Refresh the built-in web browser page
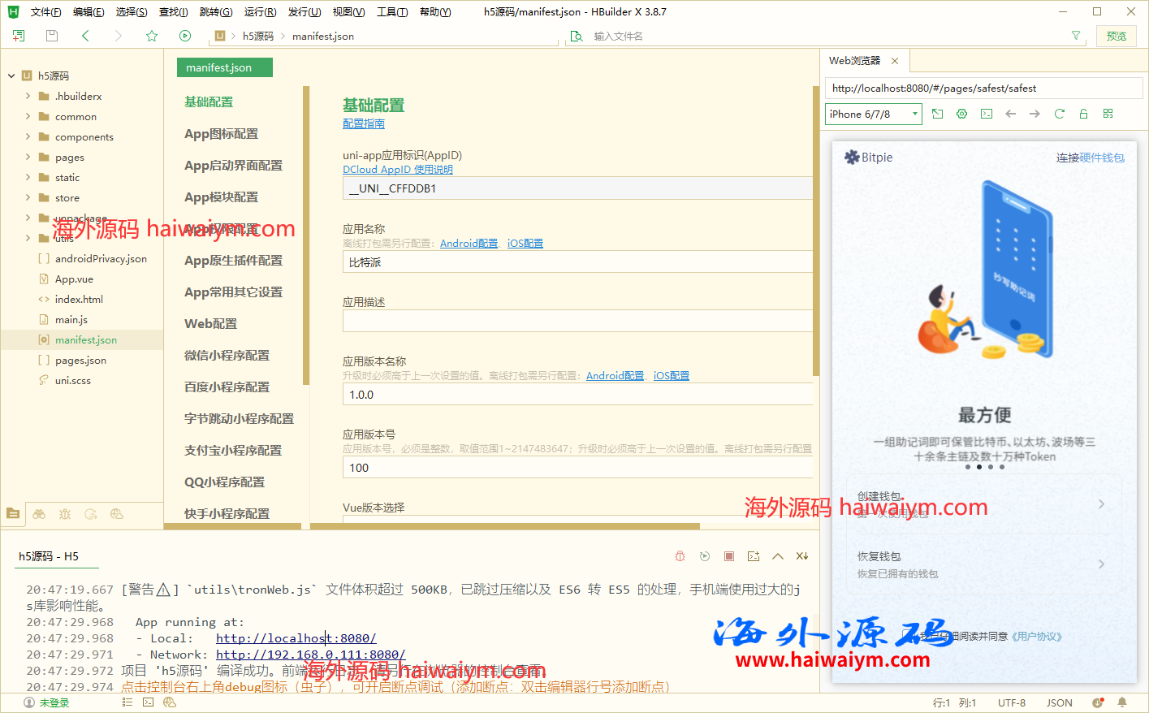This screenshot has height=713, width=1149. point(1059,114)
